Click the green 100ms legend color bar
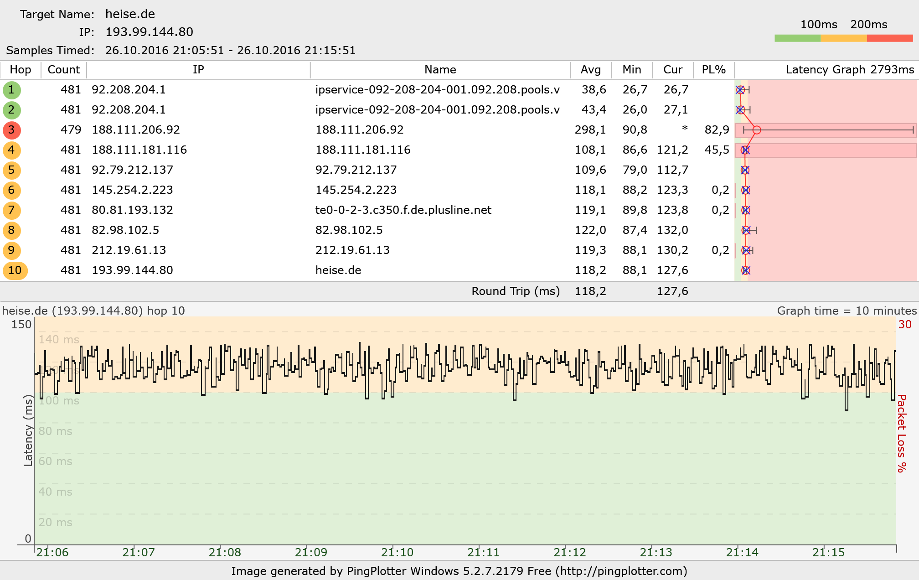Screen dimensions: 919x580 [797, 38]
